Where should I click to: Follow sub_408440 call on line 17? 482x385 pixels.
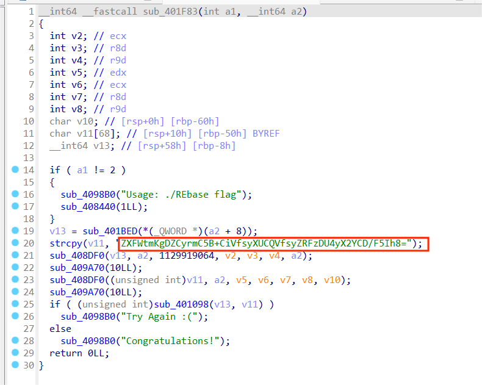pyautogui.click(x=88, y=207)
